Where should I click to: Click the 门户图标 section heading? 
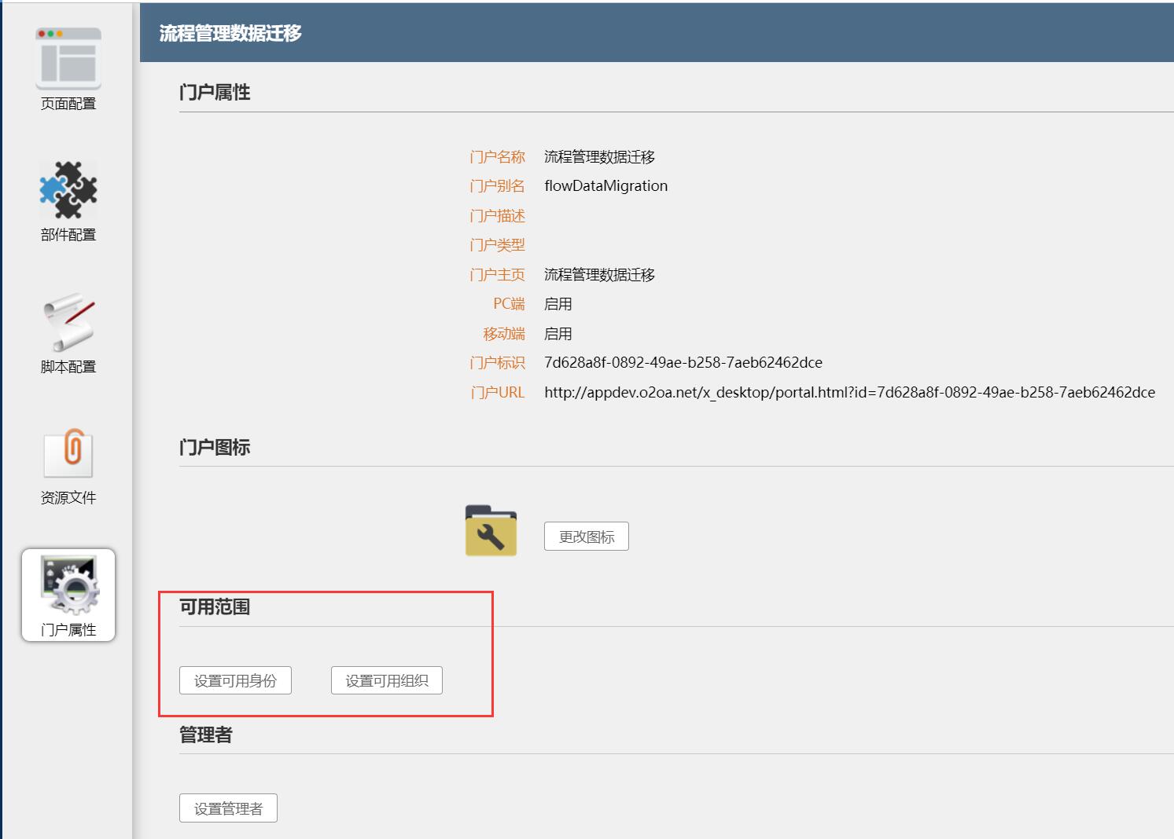215,447
